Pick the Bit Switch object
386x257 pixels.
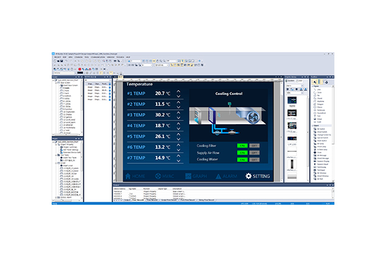pos(320,129)
